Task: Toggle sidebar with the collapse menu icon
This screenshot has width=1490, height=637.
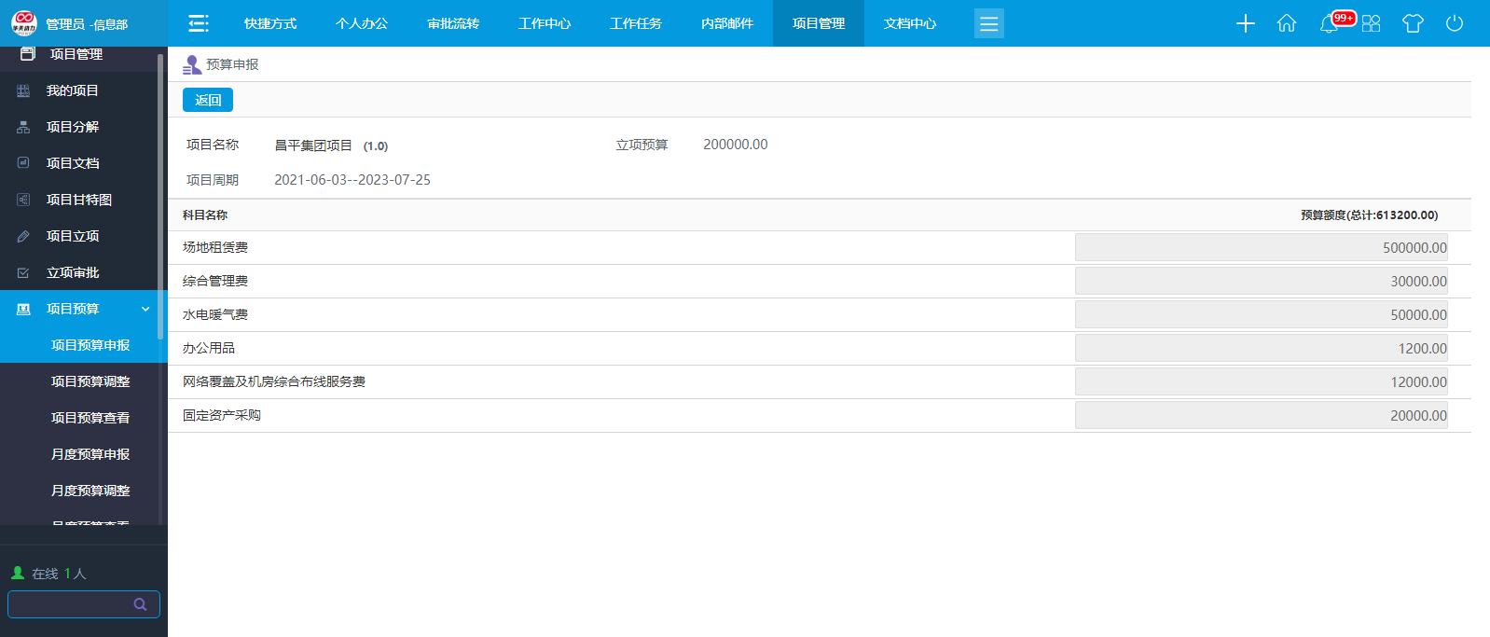Action: 198,23
